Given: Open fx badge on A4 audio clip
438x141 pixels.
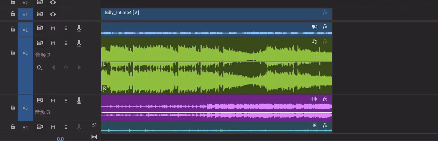Looking at the screenshot, I should click(325, 125).
